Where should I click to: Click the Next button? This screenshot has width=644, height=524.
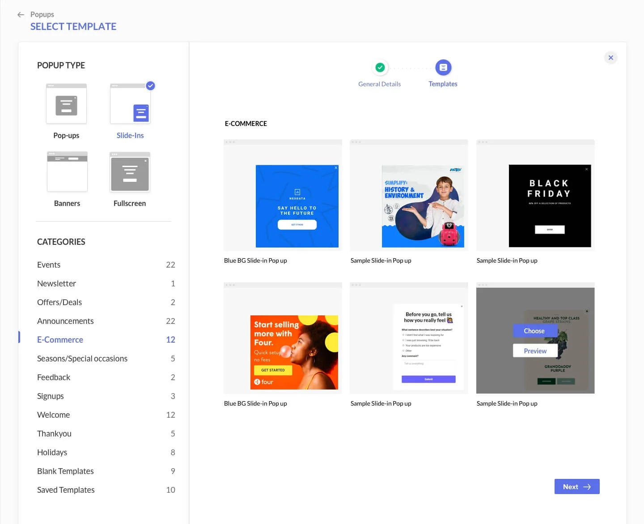click(x=576, y=486)
